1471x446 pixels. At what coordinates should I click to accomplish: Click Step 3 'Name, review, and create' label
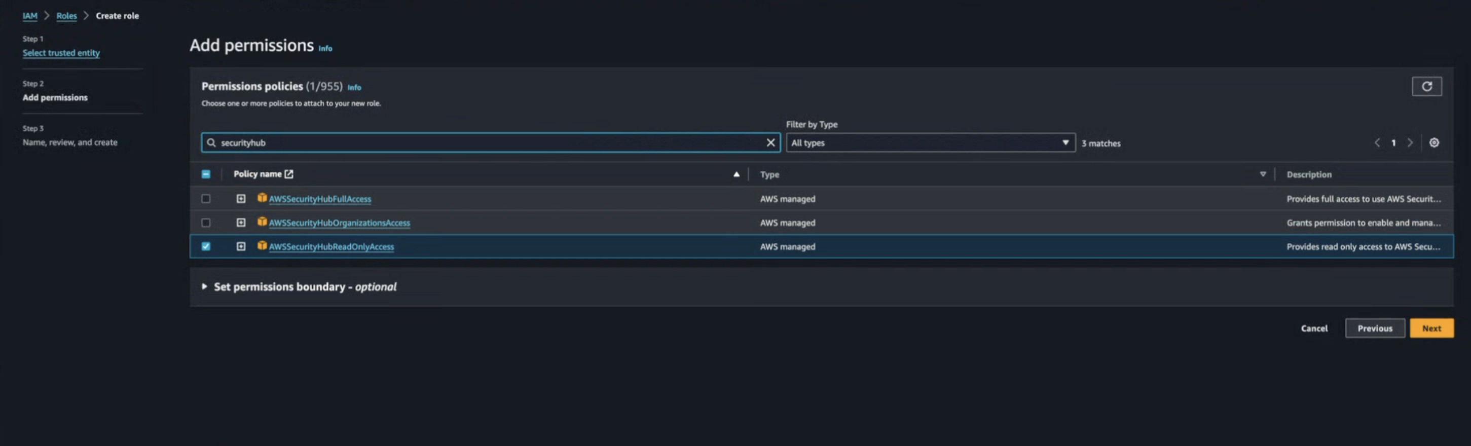click(x=69, y=142)
